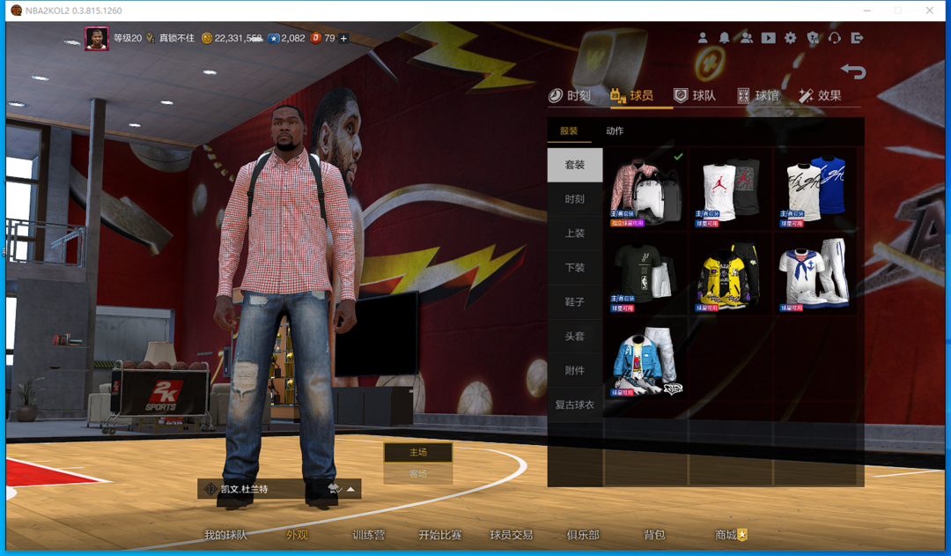Viewport: 951px width, 556px height.
Task: Open 外观 in bottom navigation
Action: pyautogui.click(x=298, y=535)
